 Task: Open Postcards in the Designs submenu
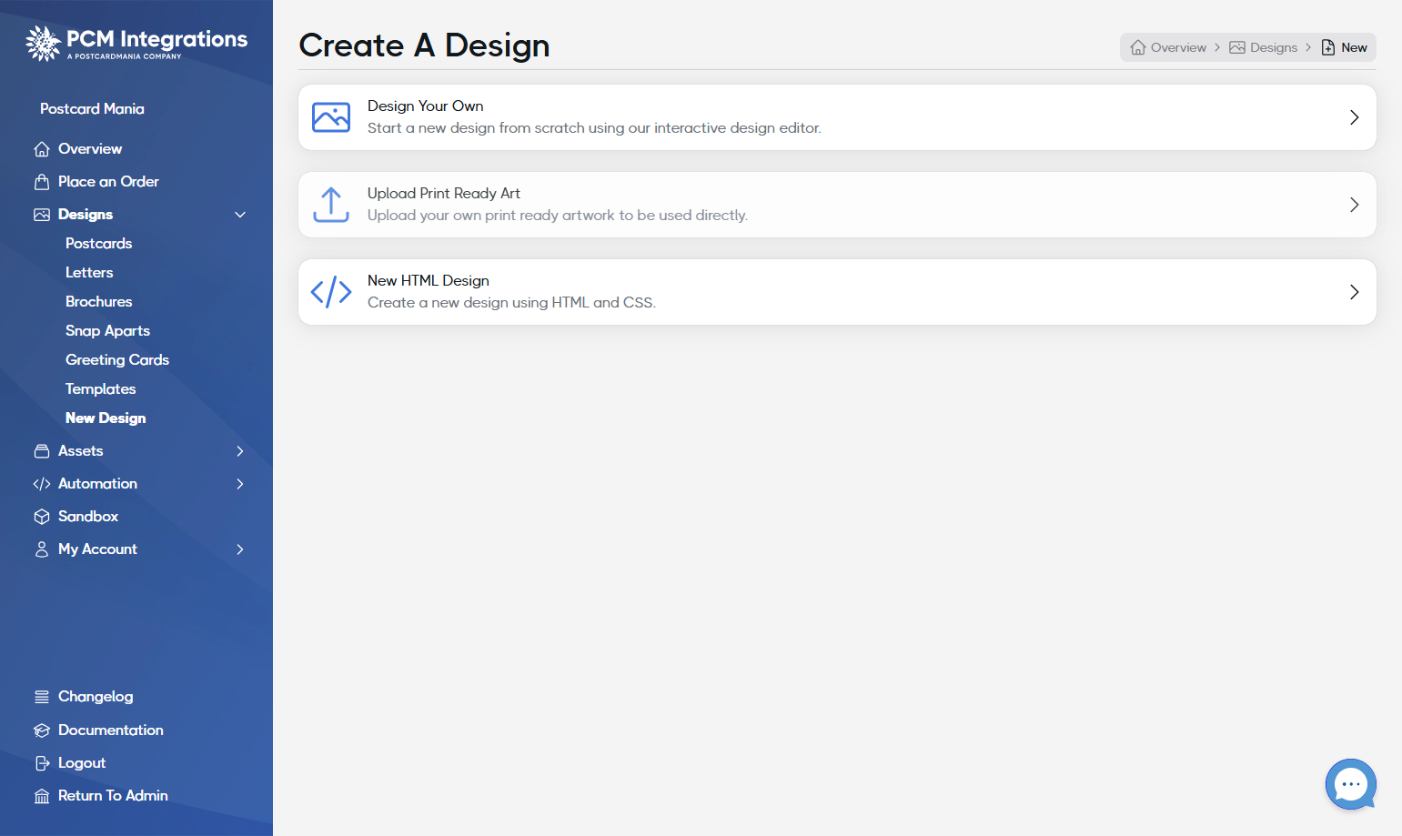tap(98, 244)
